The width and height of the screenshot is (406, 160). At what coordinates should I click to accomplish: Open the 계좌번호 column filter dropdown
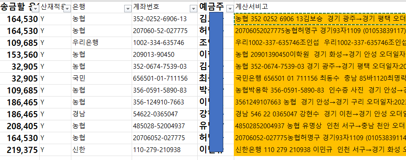coord(194,9)
